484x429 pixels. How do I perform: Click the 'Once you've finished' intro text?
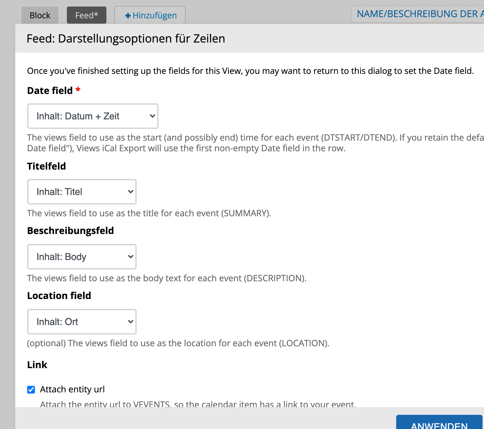tap(250, 71)
